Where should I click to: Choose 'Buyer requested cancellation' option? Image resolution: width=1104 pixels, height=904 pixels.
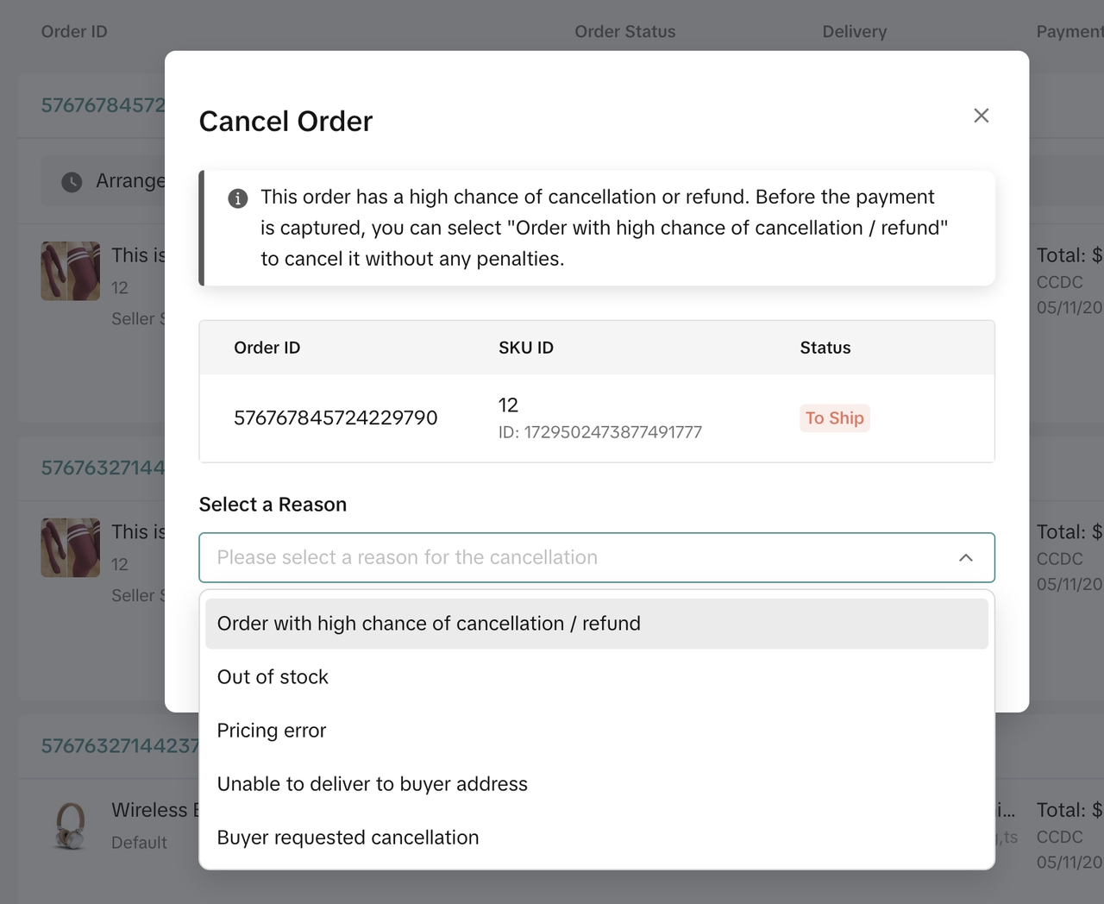pyautogui.click(x=348, y=838)
